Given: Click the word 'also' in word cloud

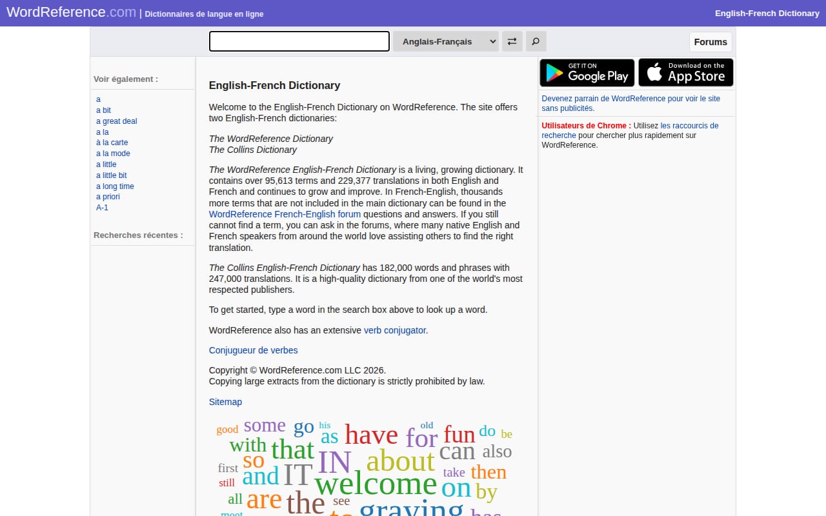Looking at the screenshot, I should pyautogui.click(x=497, y=451).
